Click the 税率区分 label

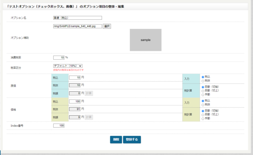pos(16,68)
